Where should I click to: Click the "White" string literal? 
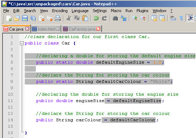[x=160, y=81]
